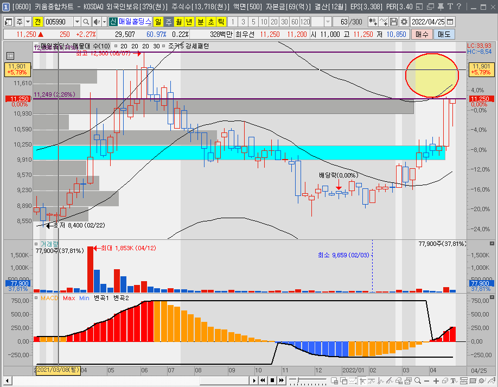Click the play button on bottom bar

pyautogui.click(x=254, y=380)
